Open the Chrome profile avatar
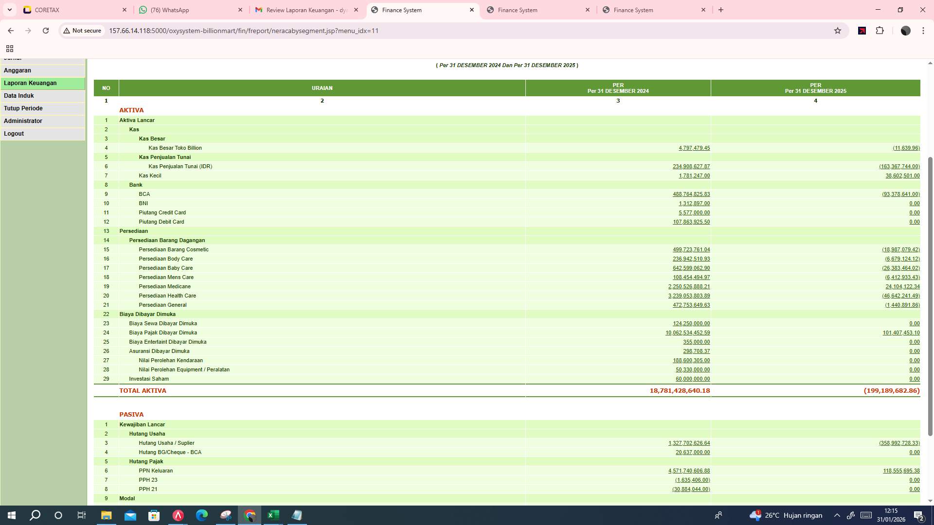The width and height of the screenshot is (934, 525). (905, 31)
